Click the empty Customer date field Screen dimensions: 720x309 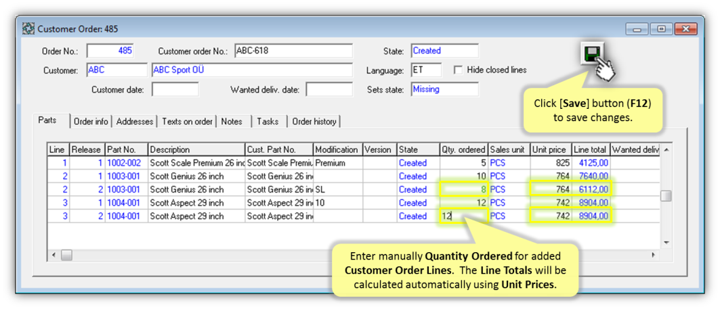coord(175,89)
